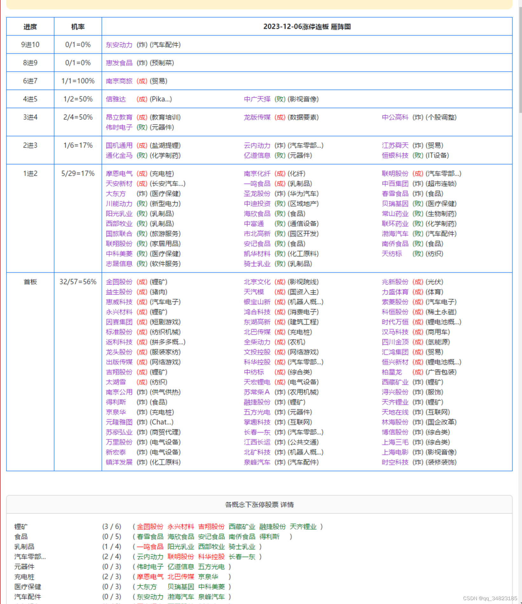Viewport: 522px width, 604px height.
Task: Click 金圆股份 in the 首板 row
Action: point(119,282)
